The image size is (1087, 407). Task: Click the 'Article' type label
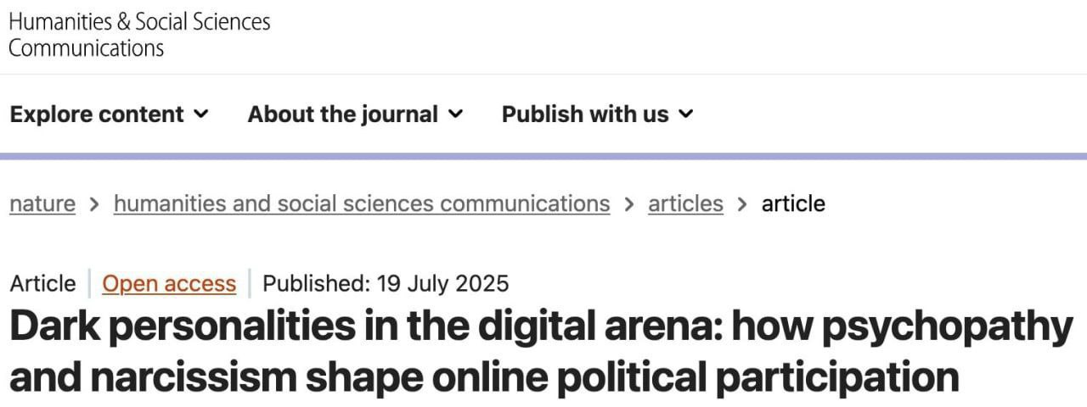[43, 283]
